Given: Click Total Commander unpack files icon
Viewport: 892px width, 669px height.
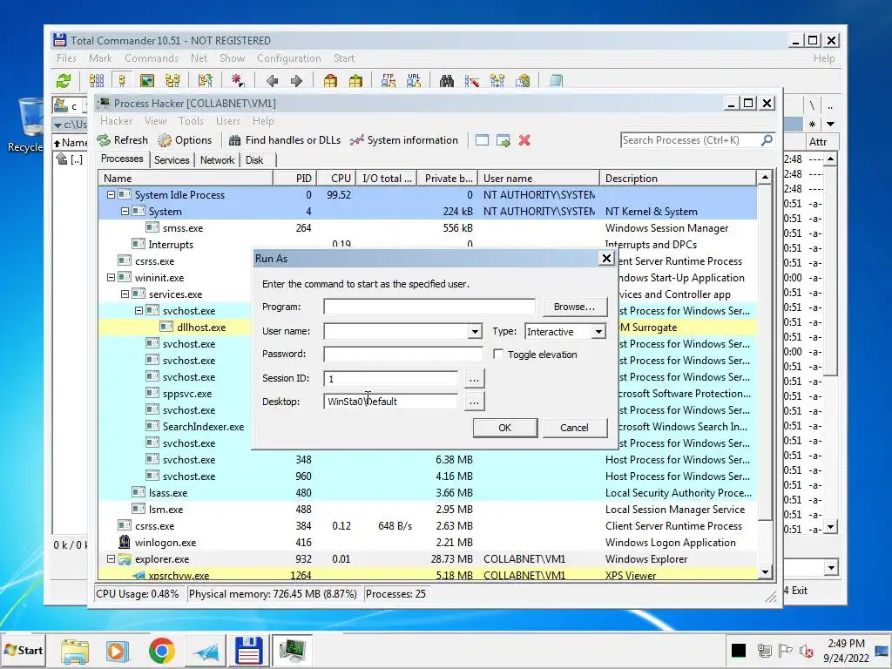Looking at the screenshot, I should (355, 81).
